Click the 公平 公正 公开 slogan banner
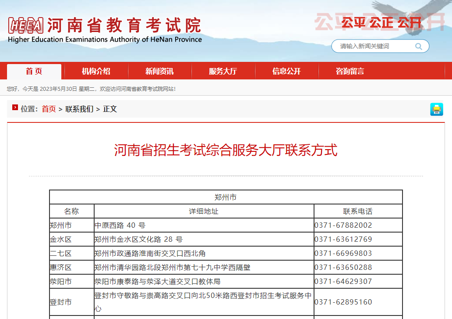This screenshot has height=319, width=452. tap(381, 22)
